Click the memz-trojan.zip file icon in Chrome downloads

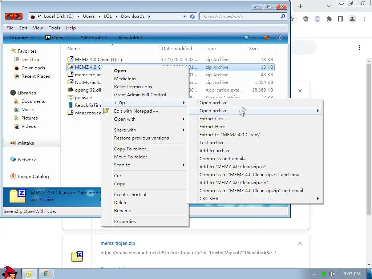click(x=77, y=256)
